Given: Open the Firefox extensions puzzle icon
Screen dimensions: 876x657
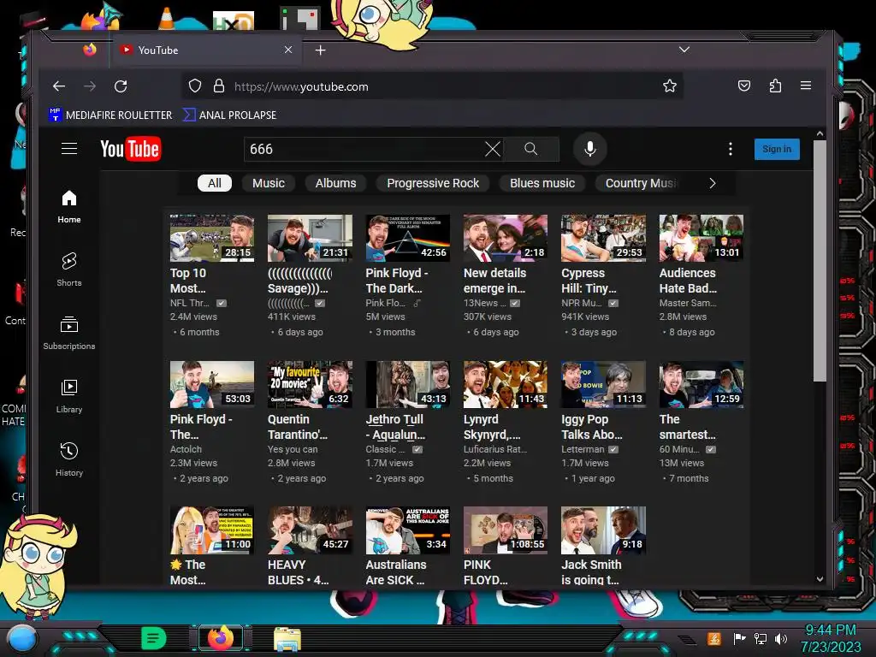Looking at the screenshot, I should (x=775, y=86).
